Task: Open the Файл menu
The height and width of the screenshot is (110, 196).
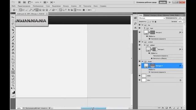Action: pyautogui.click(x=13, y=6)
